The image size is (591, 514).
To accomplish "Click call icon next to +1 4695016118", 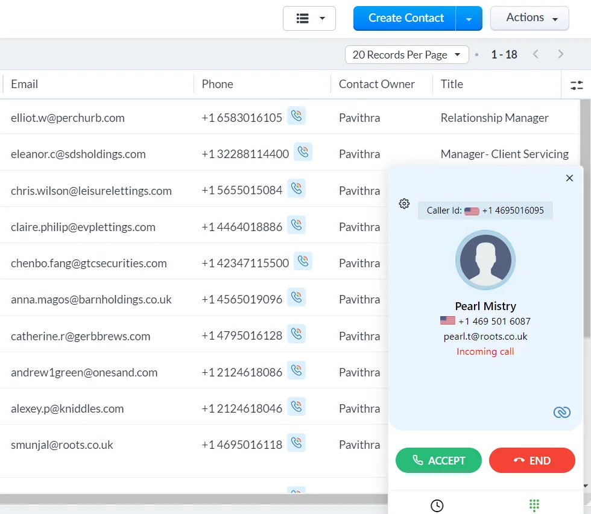I will [296, 443].
